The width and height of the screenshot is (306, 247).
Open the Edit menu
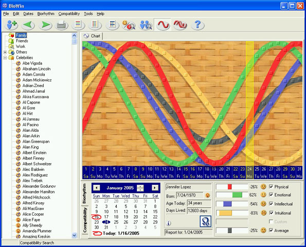[x=16, y=14]
